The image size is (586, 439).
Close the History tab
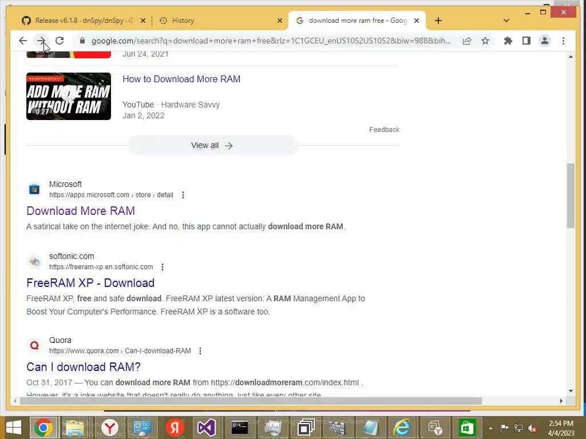click(279, 21)
